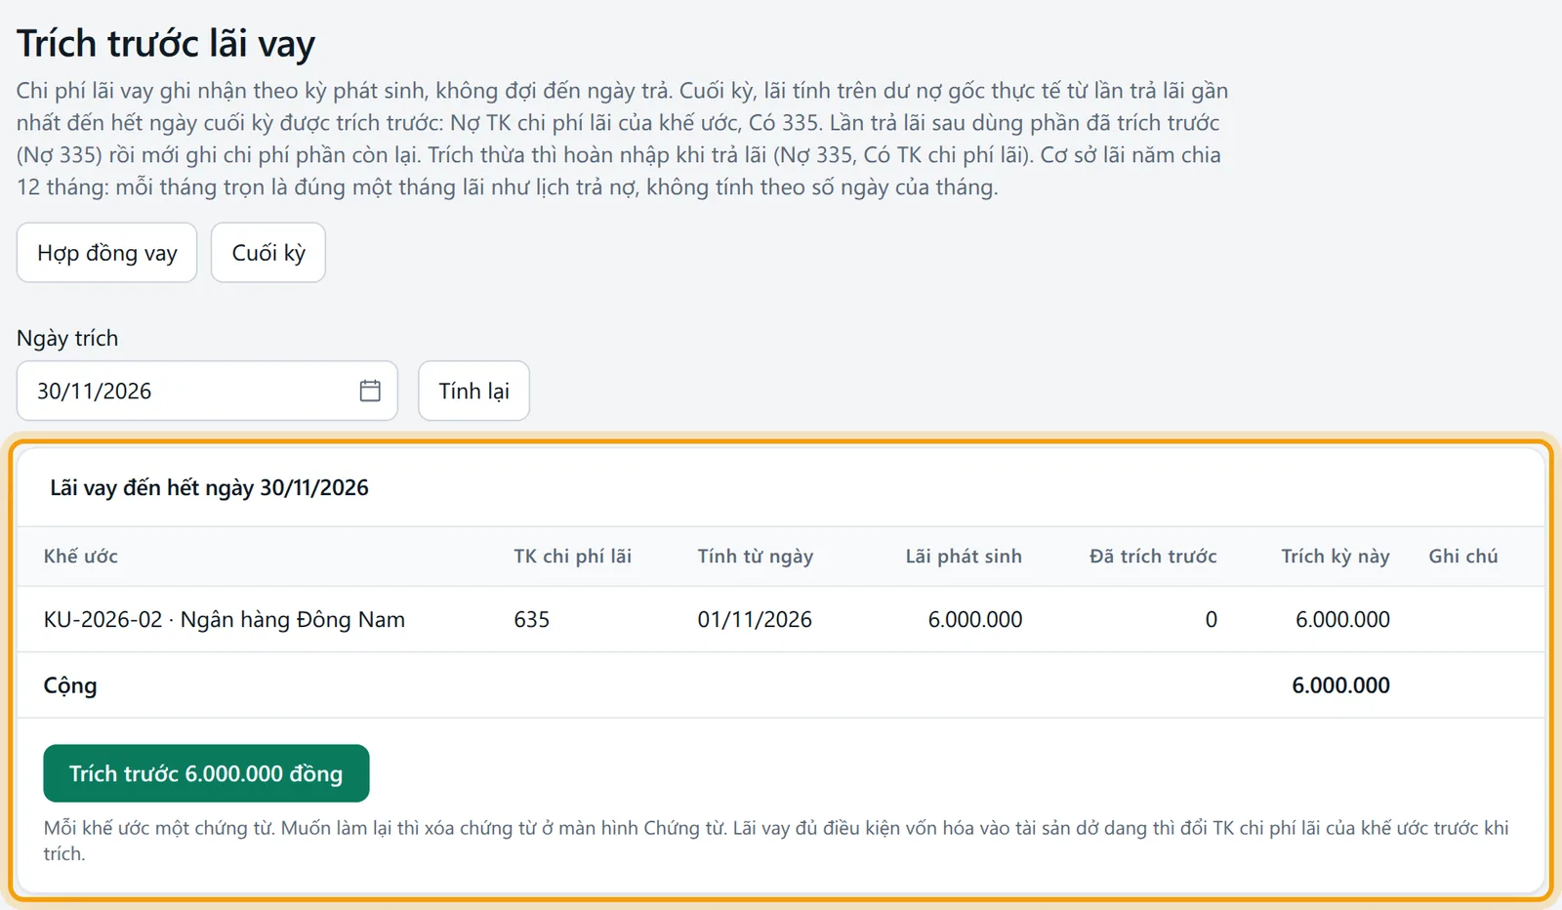Select the Cộng total row label
Image resolution: width=1562 pixels, height=910 pixels.
click(x=70, y=685)
